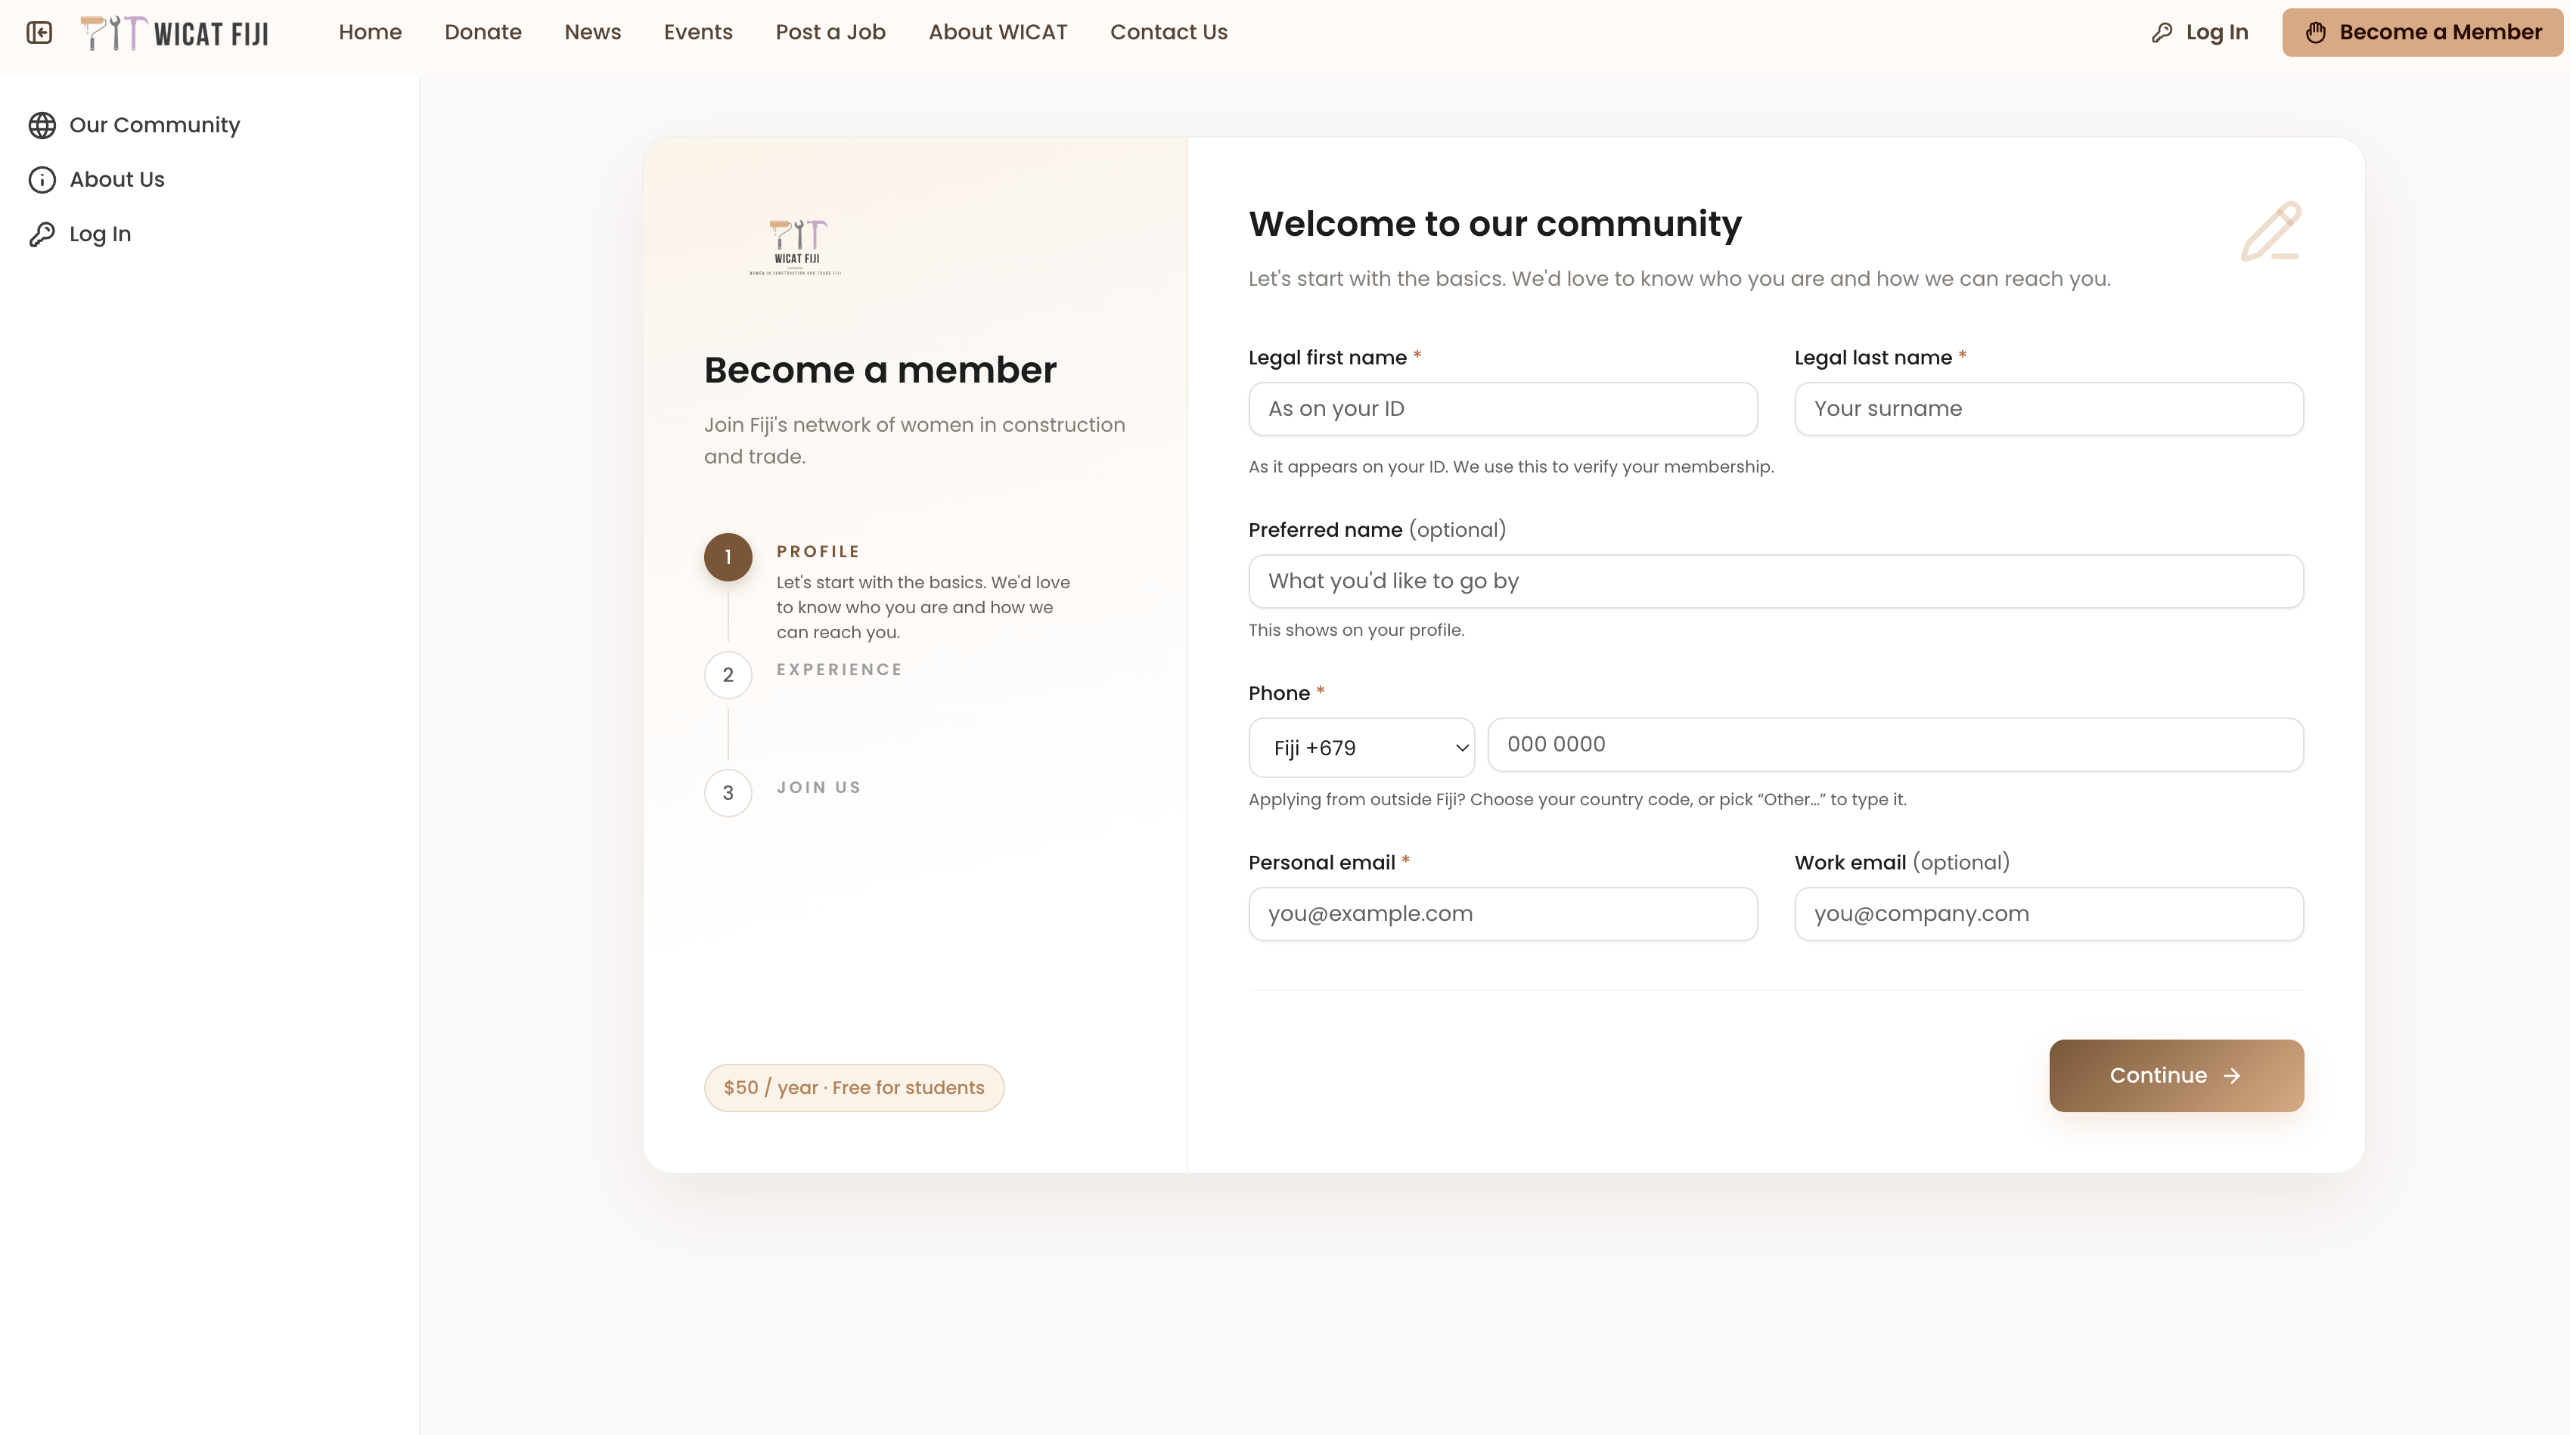
Task: Click the globe icon beside Our Community
Action: pos(42,126)
